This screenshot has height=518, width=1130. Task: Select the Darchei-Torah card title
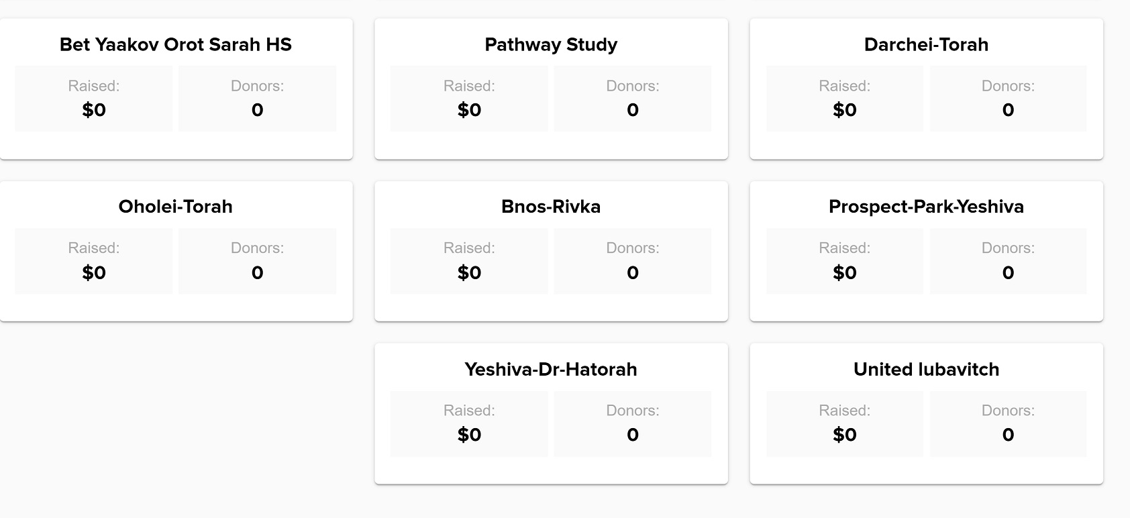pos(926,45)
